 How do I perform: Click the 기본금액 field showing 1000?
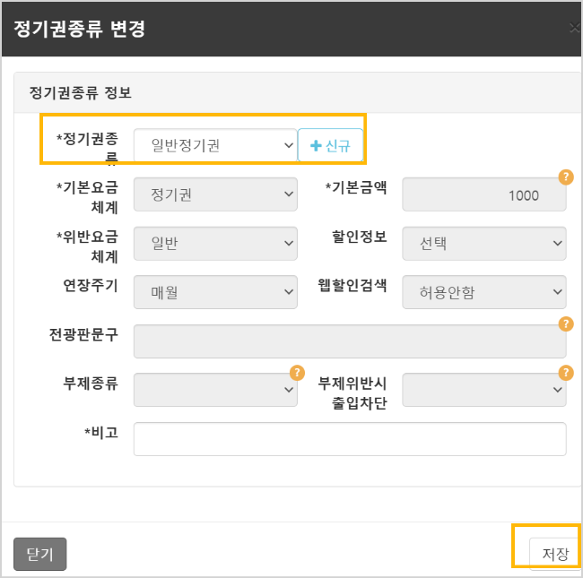(484, 194)
